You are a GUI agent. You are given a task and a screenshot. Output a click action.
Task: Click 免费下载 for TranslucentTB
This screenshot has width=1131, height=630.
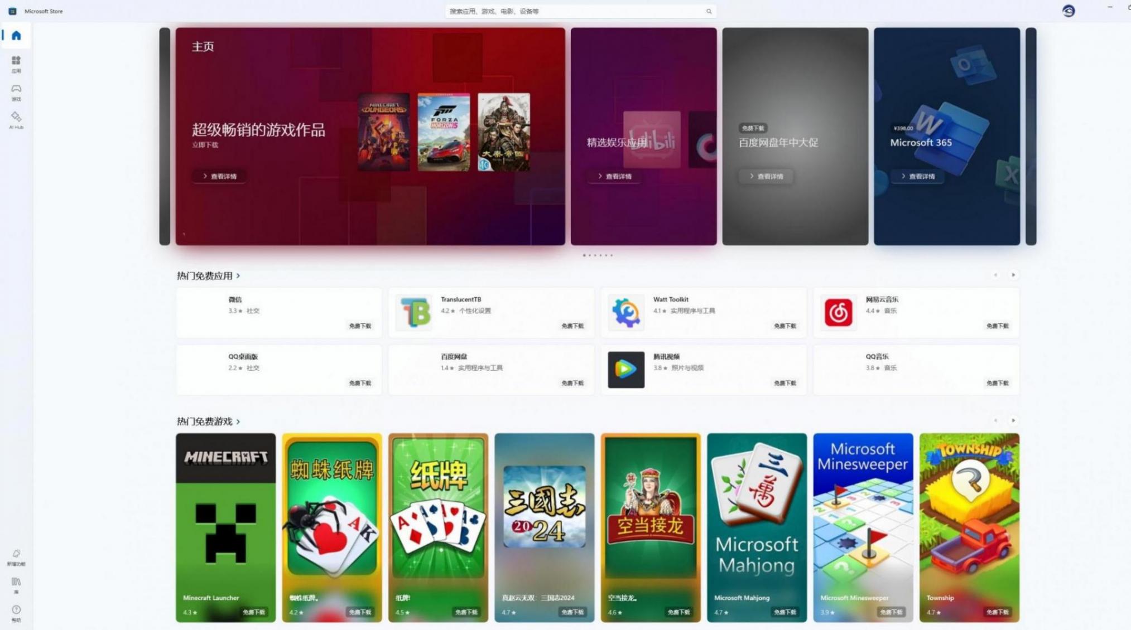tap(572, 326)
